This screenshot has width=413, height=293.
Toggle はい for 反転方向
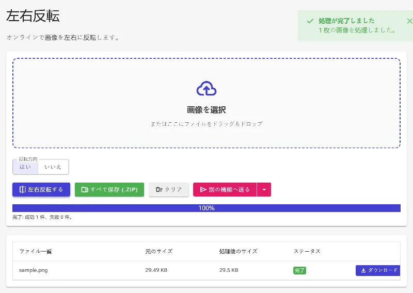point(25,167)
